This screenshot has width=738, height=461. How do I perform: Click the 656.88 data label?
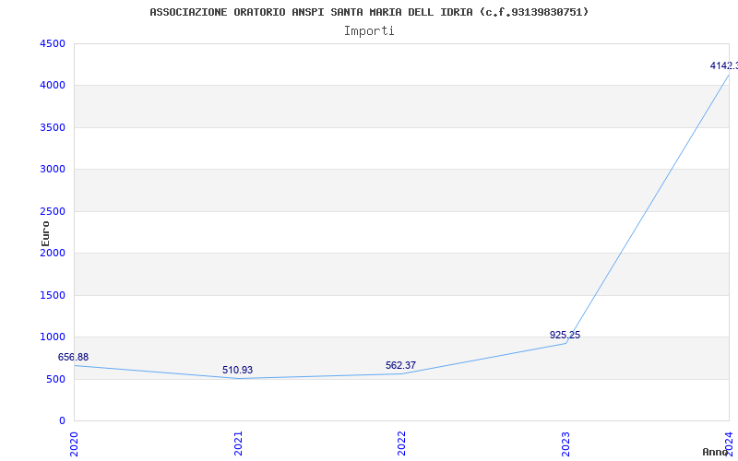click(x=73, y=357)
